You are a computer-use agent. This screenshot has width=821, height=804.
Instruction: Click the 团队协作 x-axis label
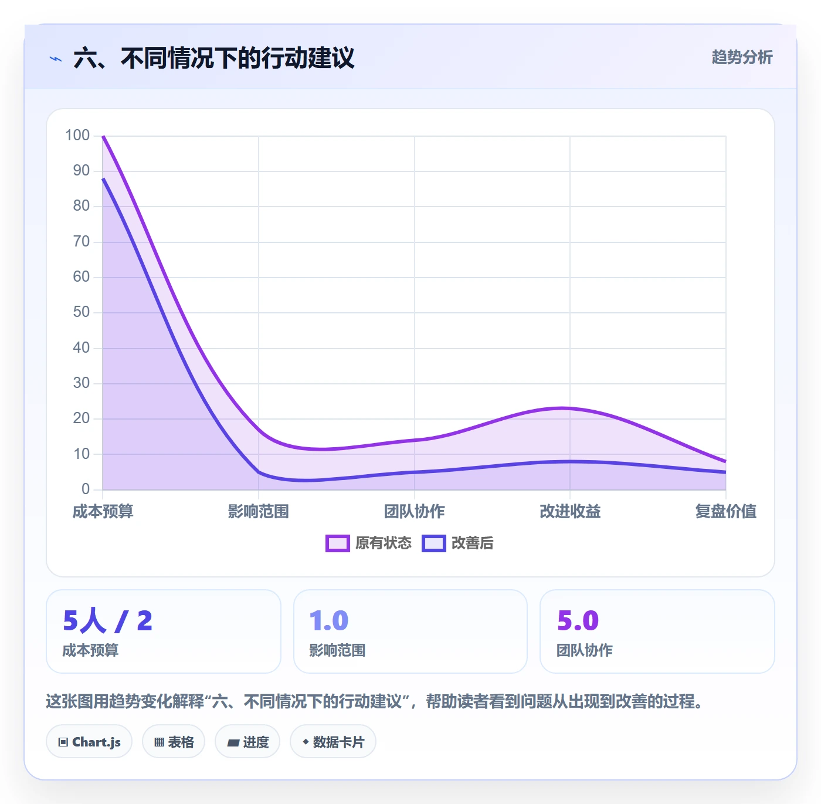pyautogui.click(x=415, y=512)
